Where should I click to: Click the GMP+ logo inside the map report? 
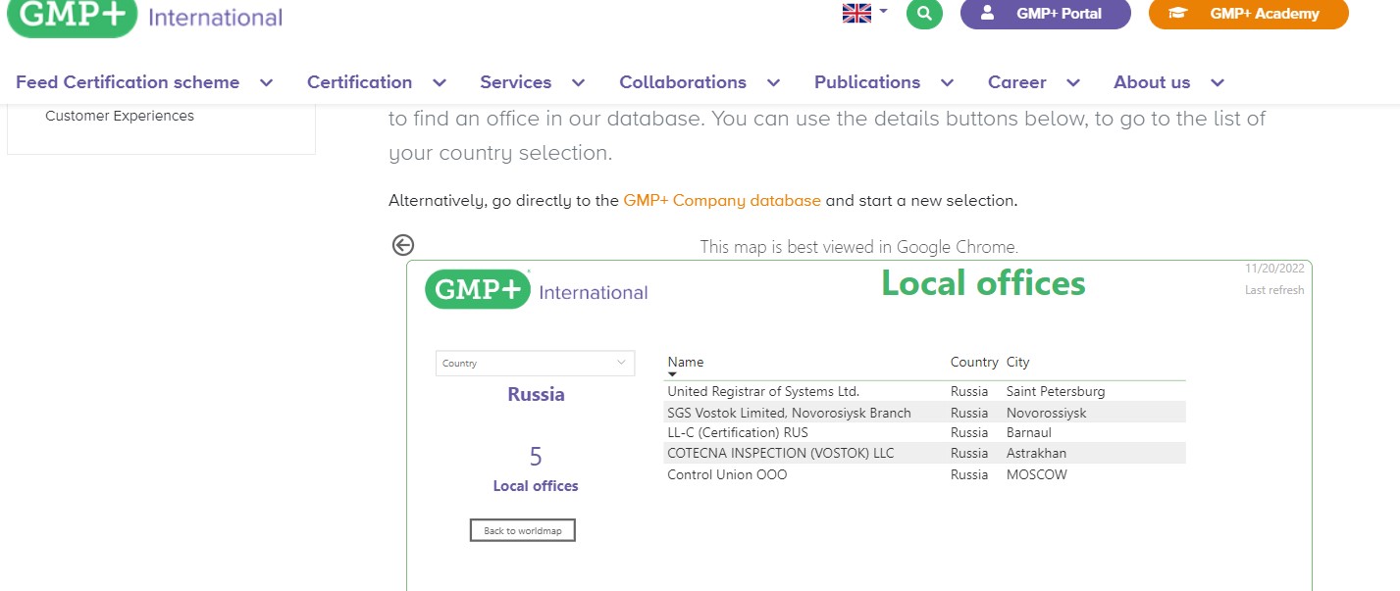537,290
